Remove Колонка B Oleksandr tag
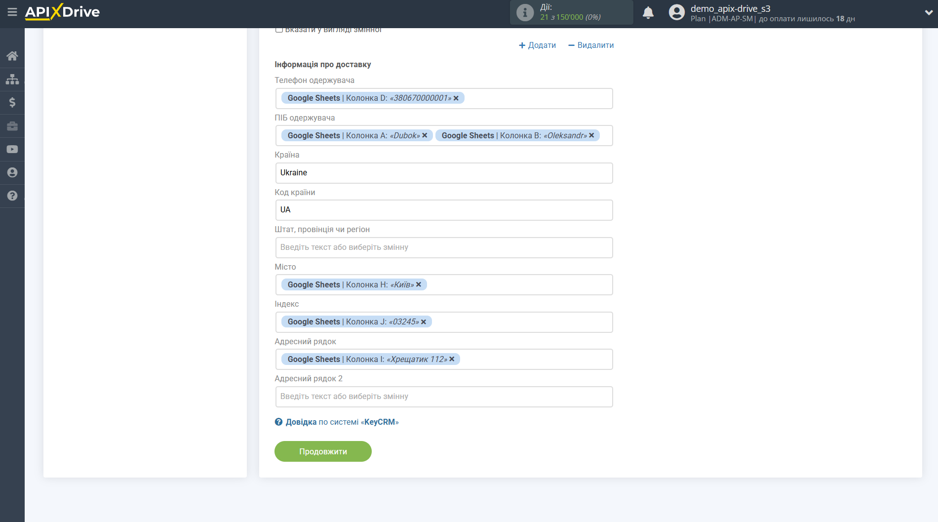The width and height of the screenshot is (938, 522). click(591, 135)
